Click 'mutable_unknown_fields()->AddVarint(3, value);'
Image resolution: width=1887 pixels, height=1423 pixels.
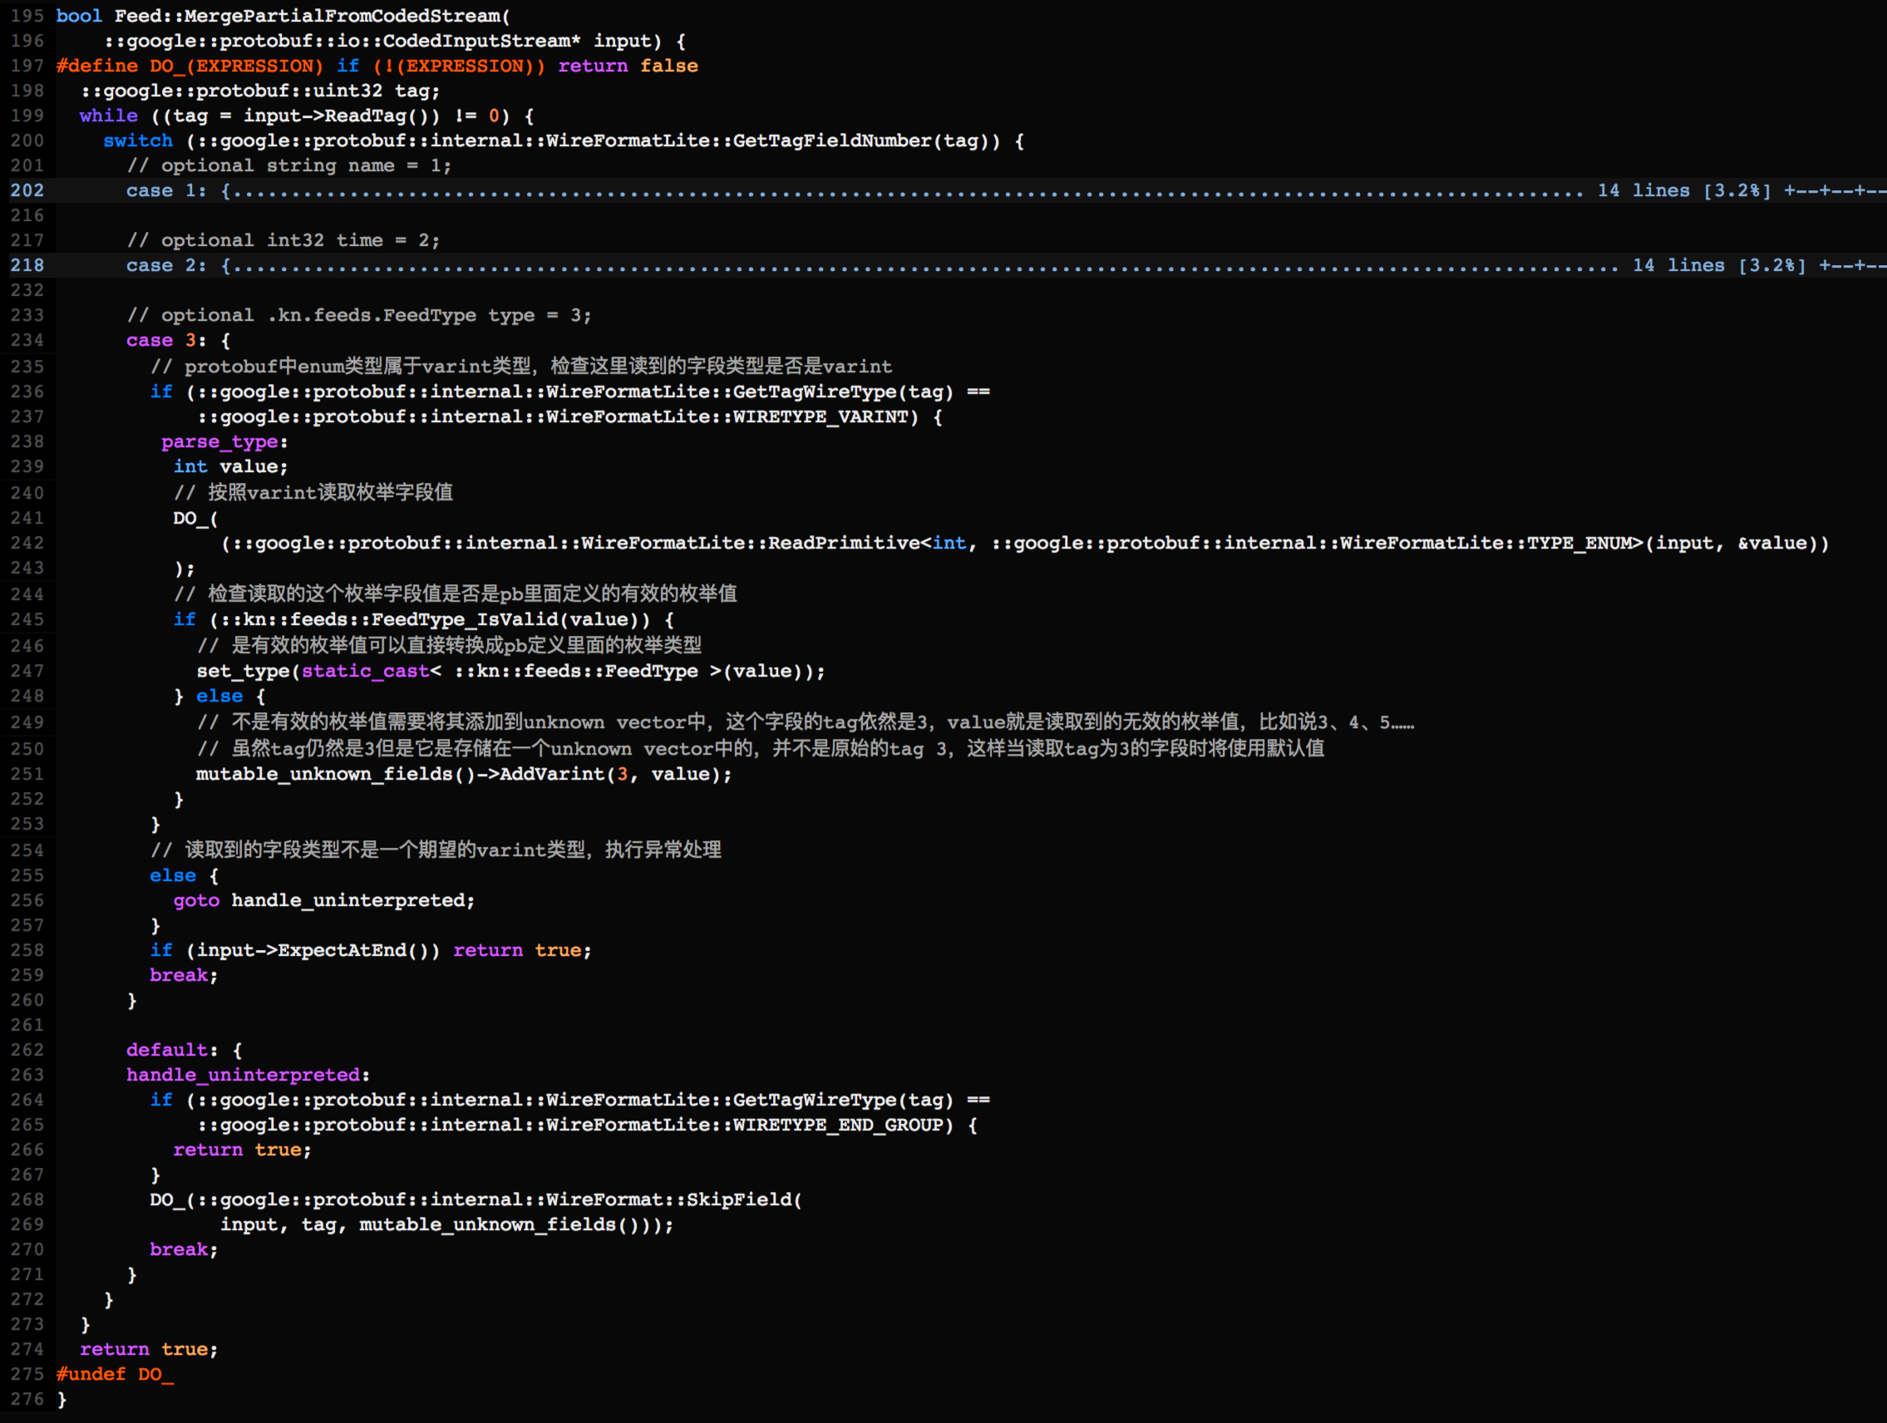coord(464,775)
